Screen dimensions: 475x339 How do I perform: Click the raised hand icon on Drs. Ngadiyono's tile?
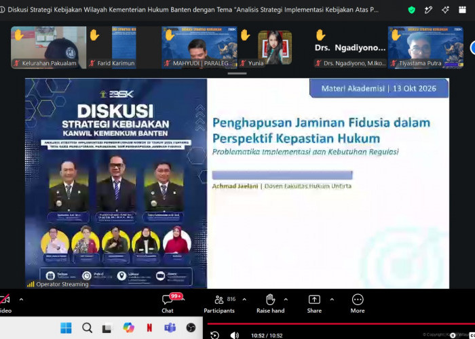[320, 35]
